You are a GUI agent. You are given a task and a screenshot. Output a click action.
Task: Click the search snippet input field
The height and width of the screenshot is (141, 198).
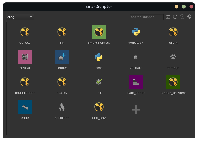click(147, 17)
